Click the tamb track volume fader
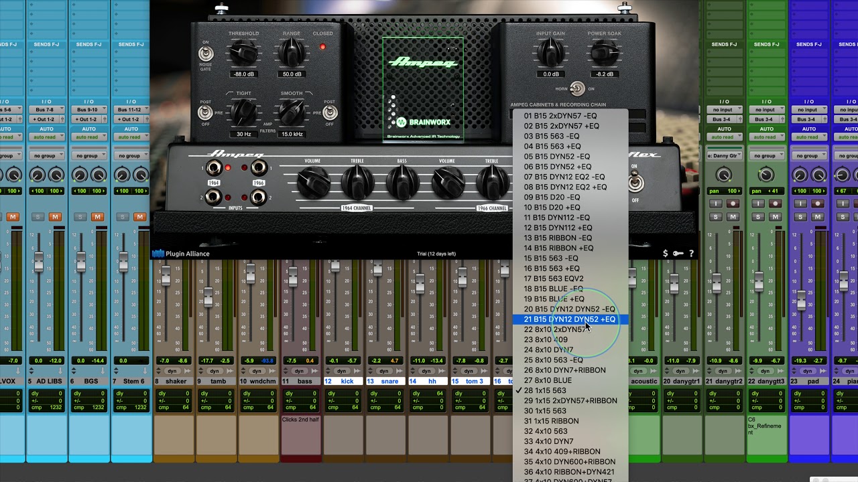The height and width of the screenshot is (482, 858). tap(208, 297)
